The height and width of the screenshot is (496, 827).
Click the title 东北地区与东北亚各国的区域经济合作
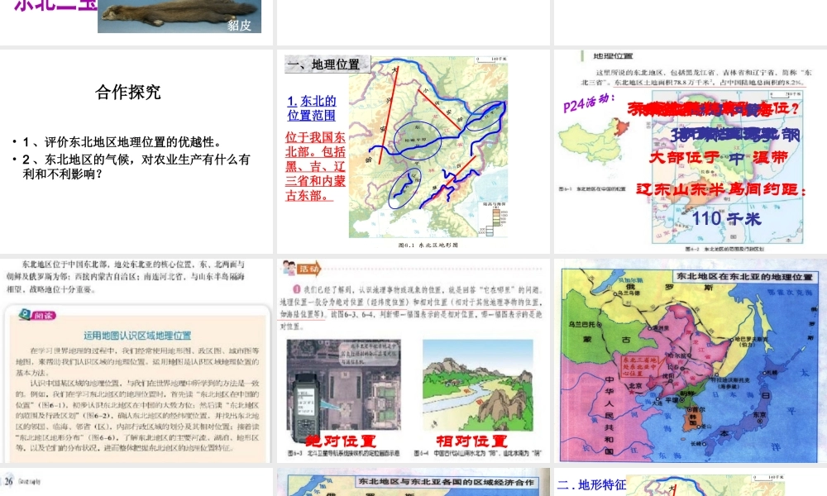447,482
